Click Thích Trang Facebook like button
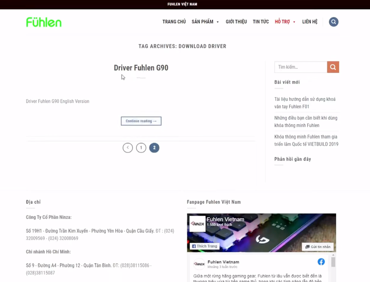370x282 pixels. coord(204,246)
